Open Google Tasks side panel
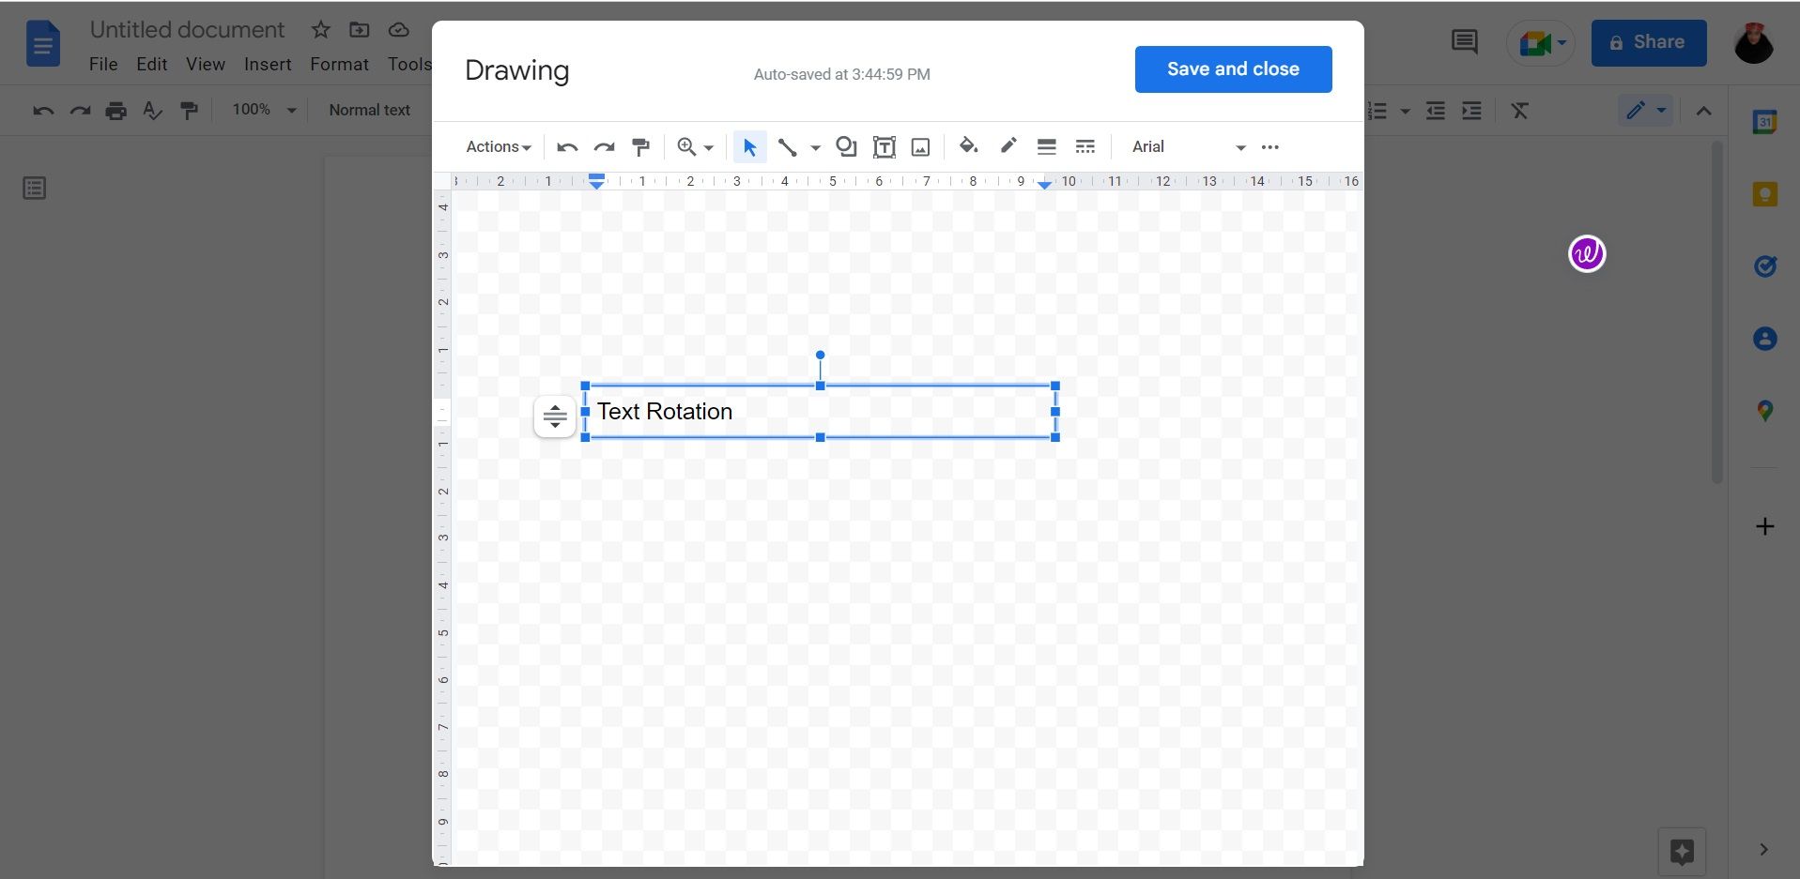 pos(1765,266)
